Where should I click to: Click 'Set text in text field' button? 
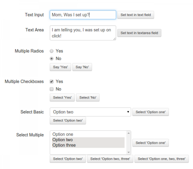136,15
